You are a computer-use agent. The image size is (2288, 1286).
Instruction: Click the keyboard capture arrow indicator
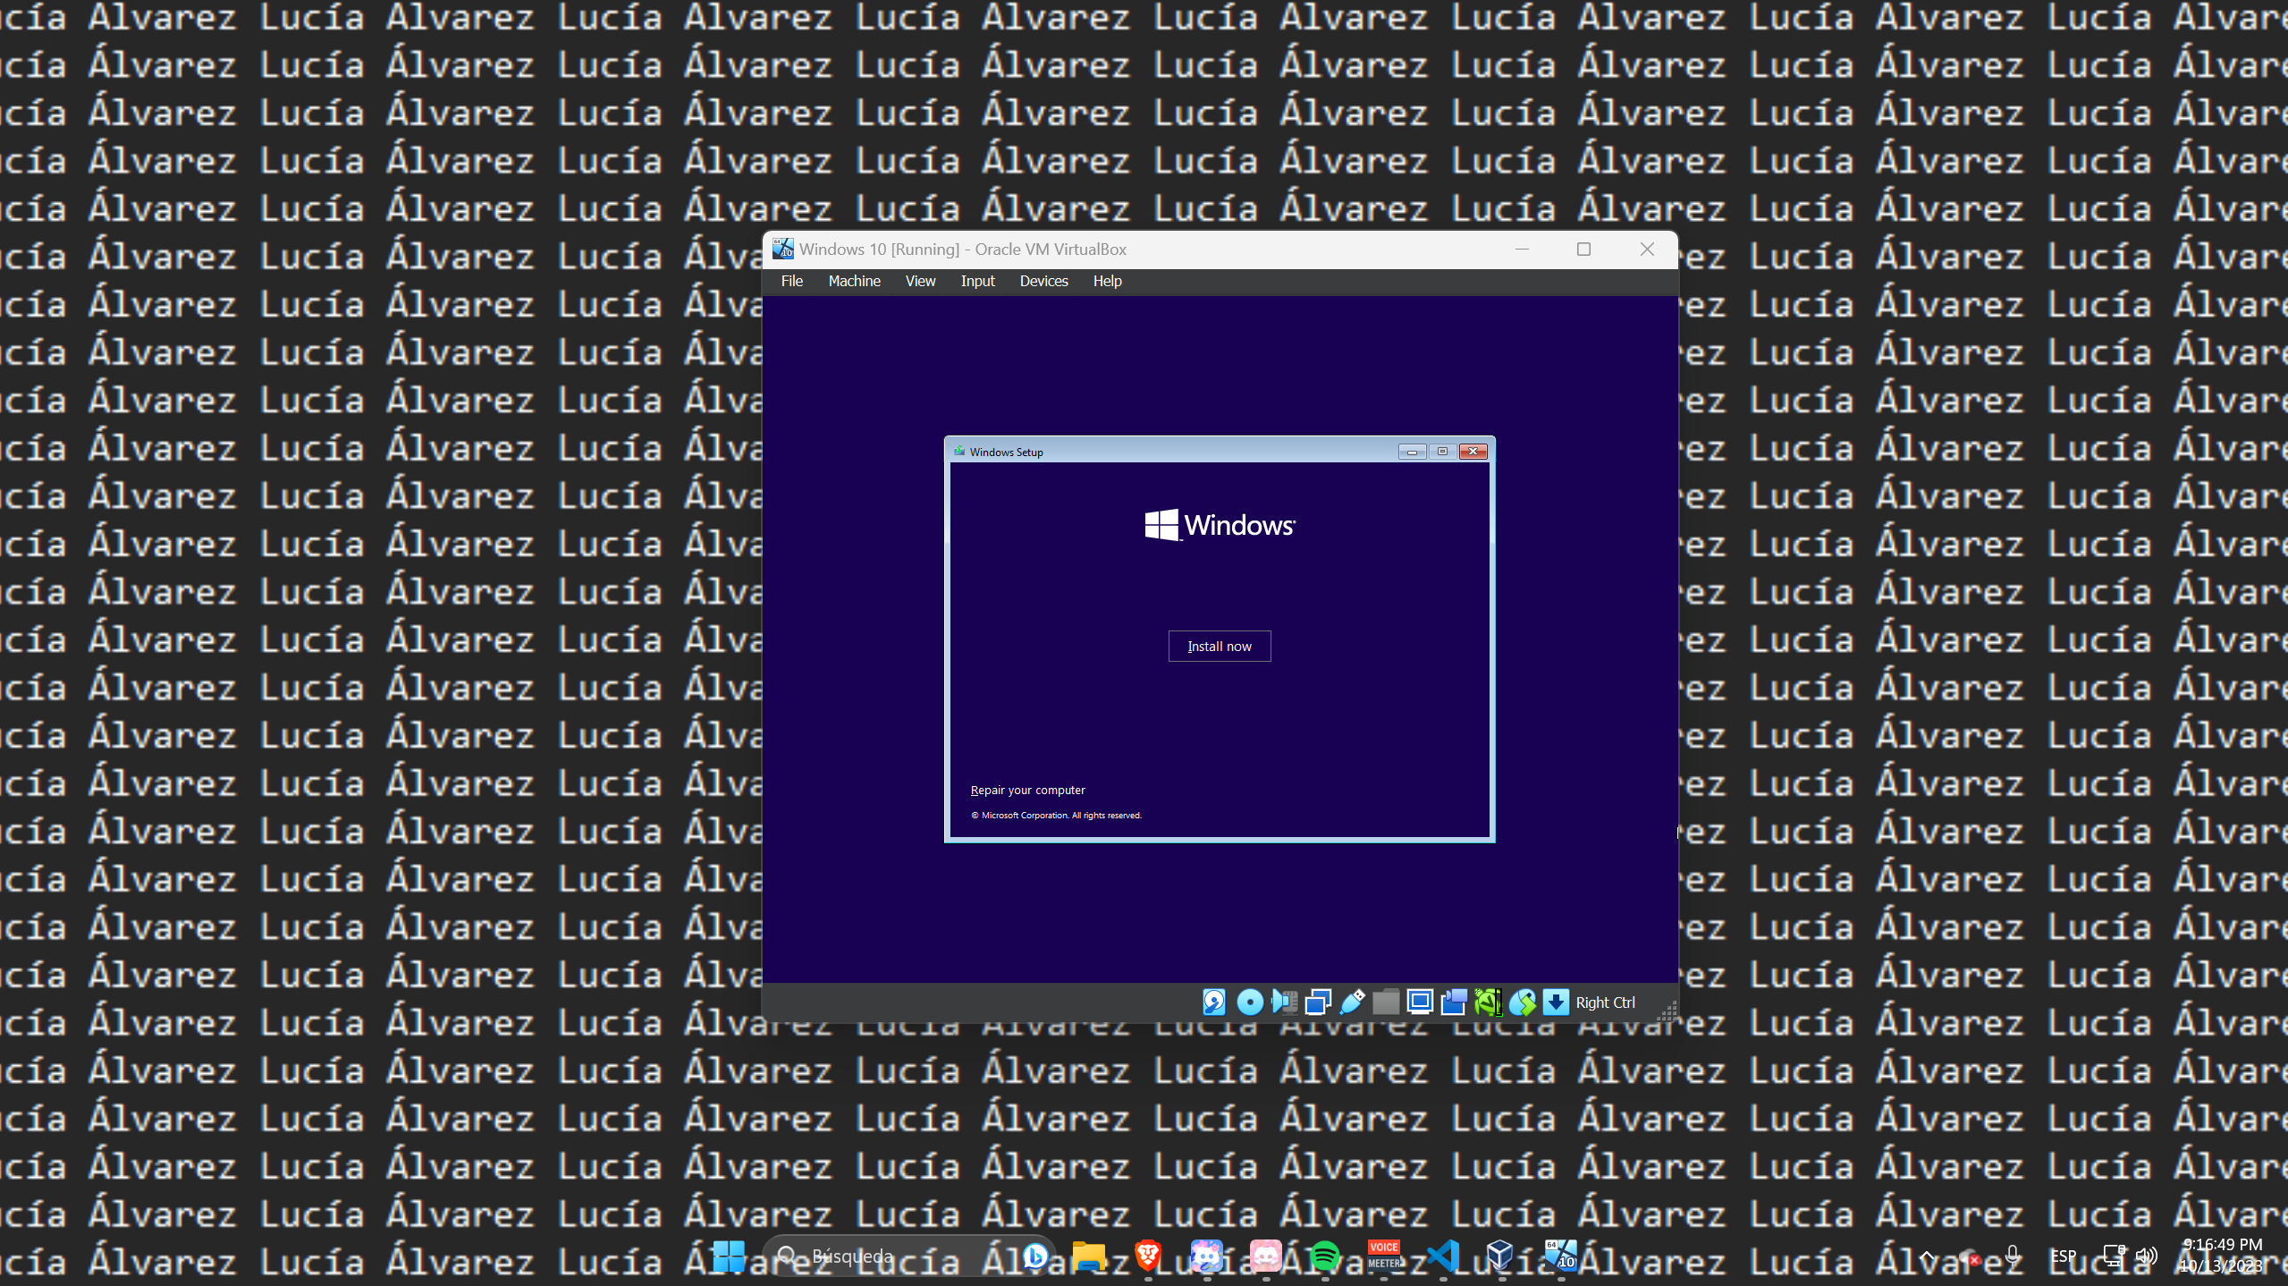[1556, 1003]
